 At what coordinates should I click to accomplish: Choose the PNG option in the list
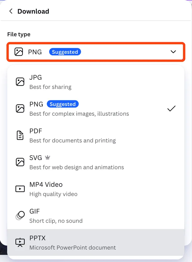tap(96, 109)
